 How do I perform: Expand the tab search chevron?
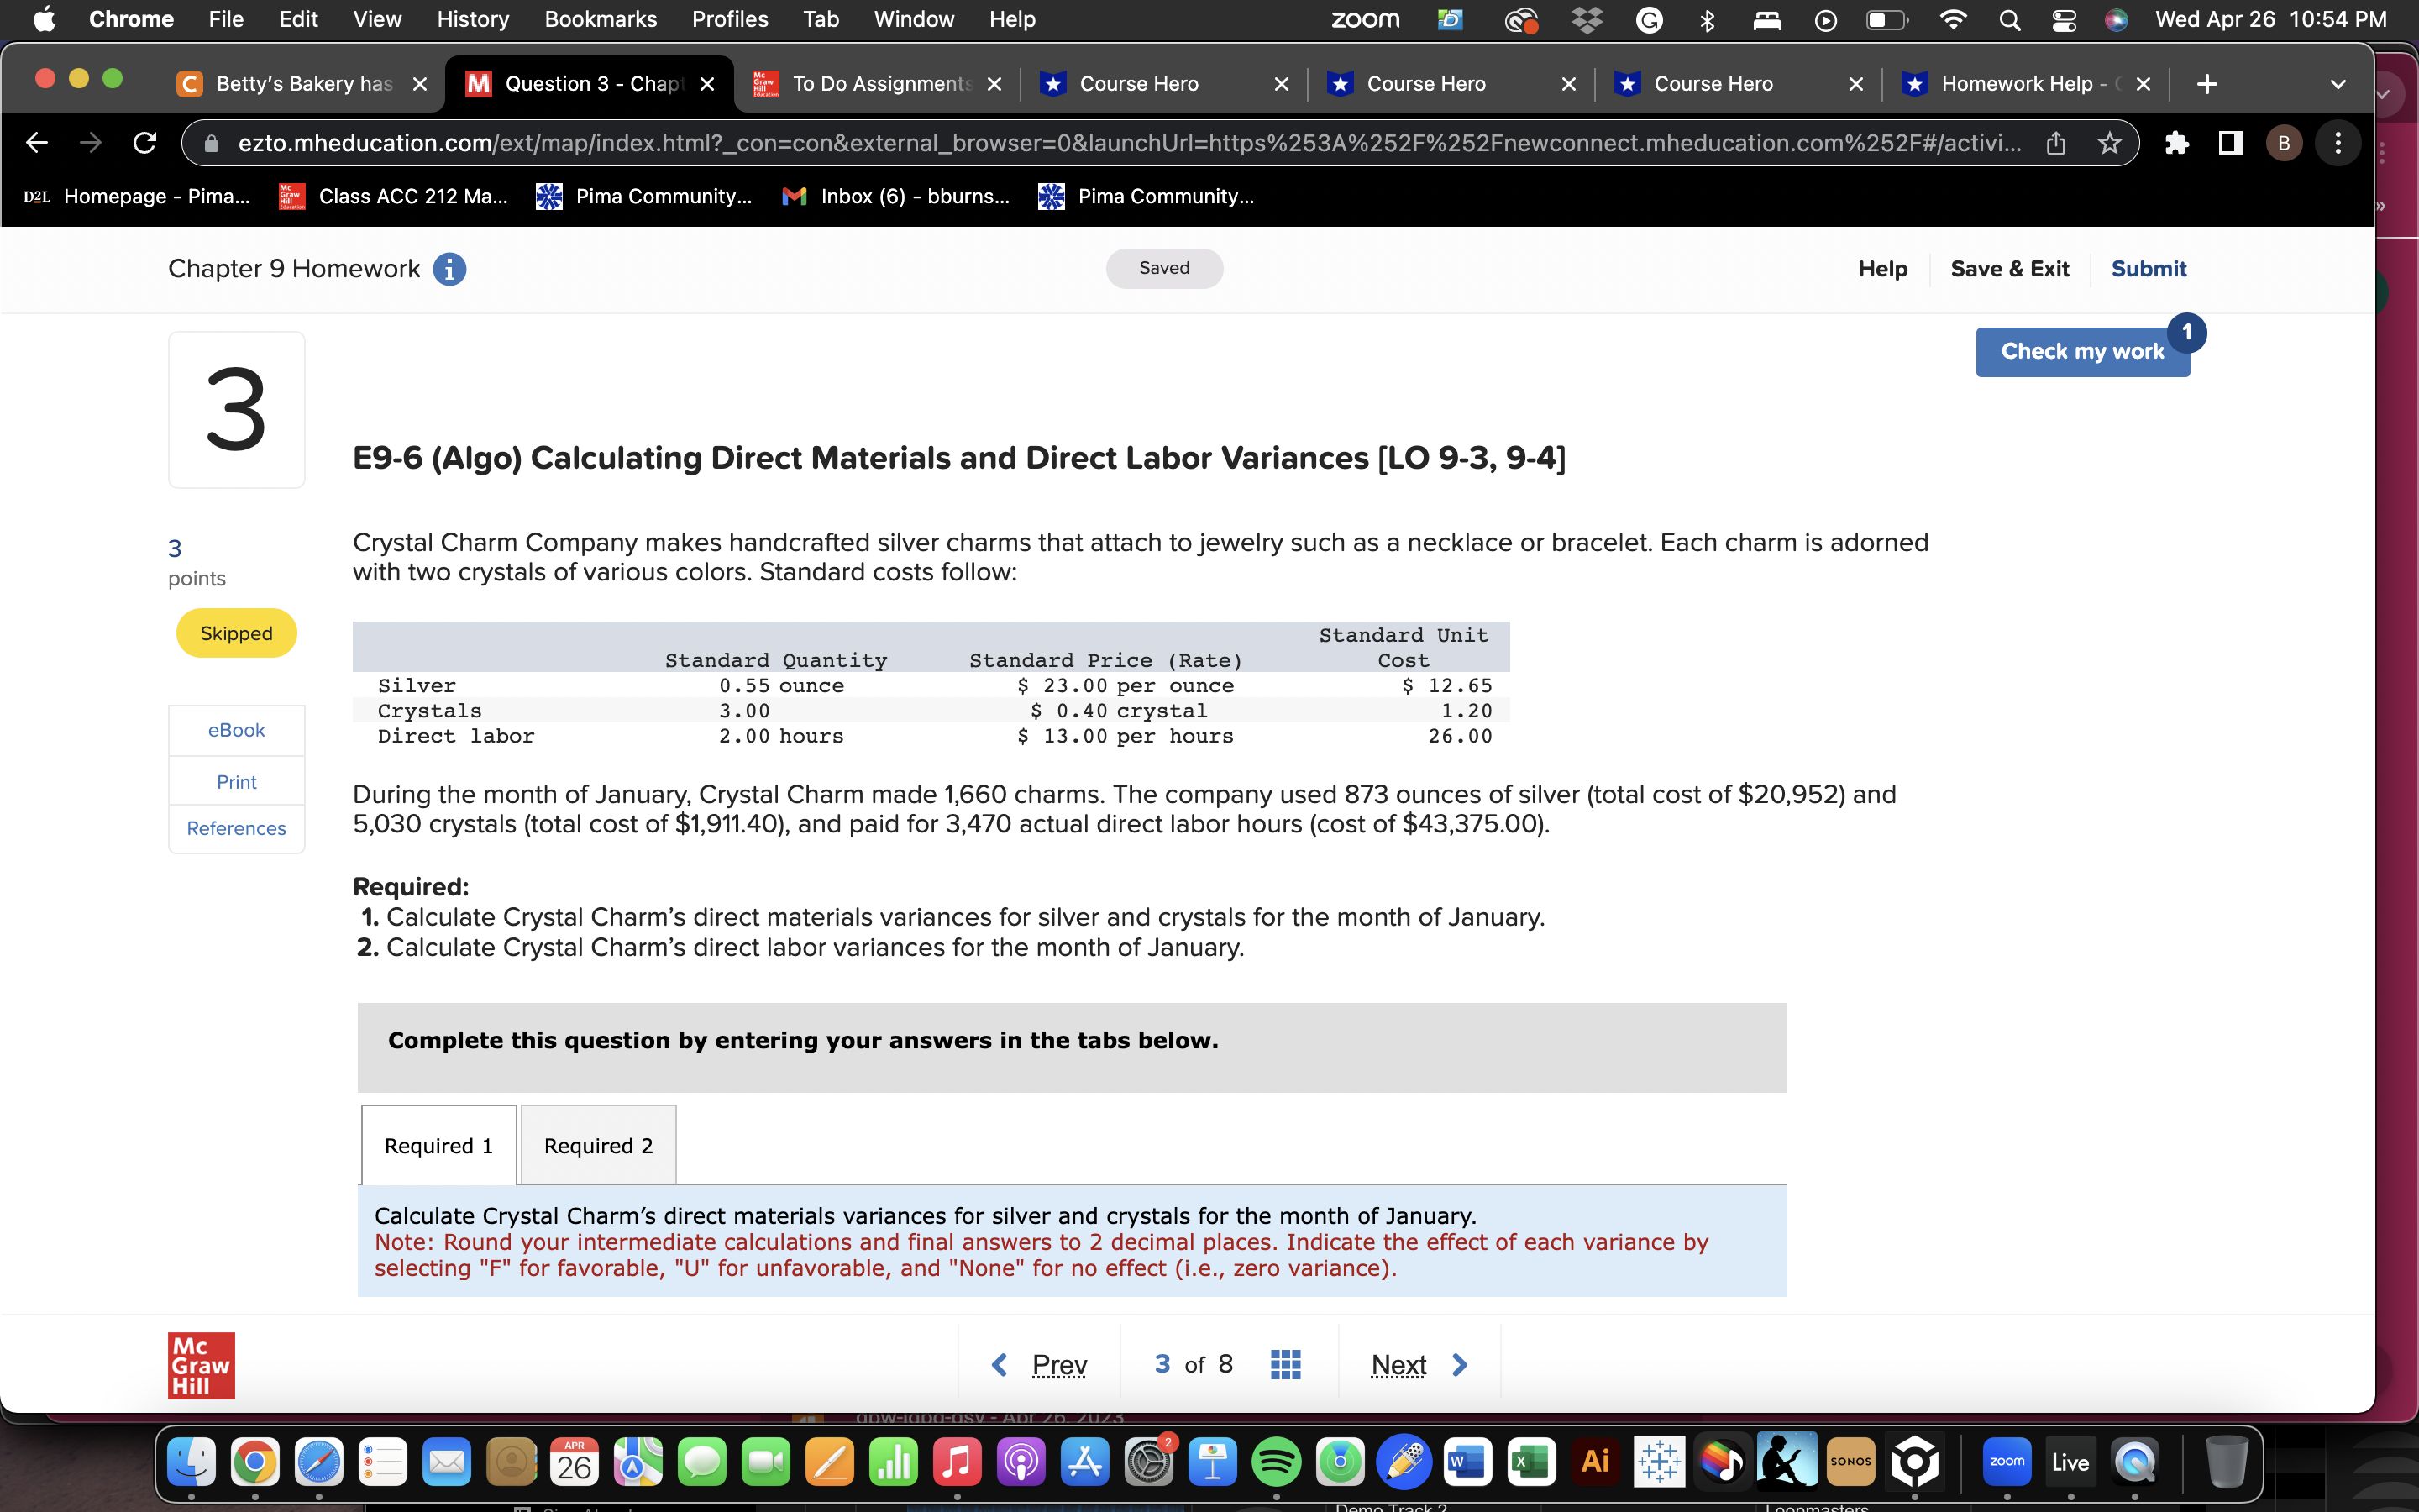2337,84
